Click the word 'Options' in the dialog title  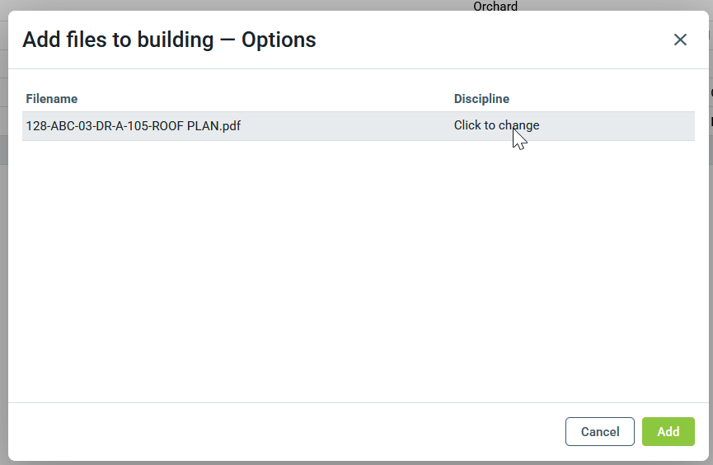pyautogui.click(x=279, y=40)
